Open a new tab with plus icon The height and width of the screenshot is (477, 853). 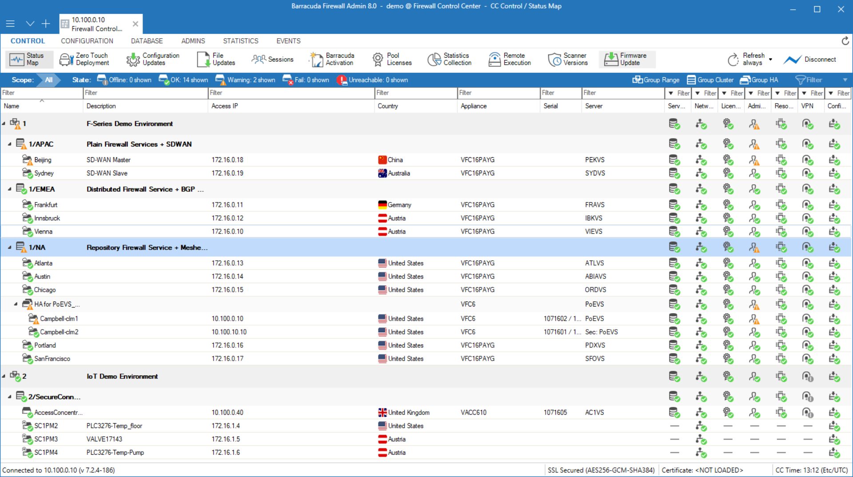click(46, 24)
